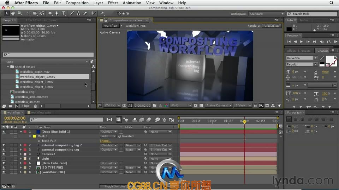339x190 pixels.
Task: Select the Ellipse shape tool
Action: pyautogui.click(x=50, y=13)
